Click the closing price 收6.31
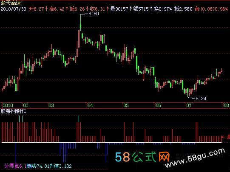Image resolution: width=230 pixels, height=172 pixels. point(97,9)
